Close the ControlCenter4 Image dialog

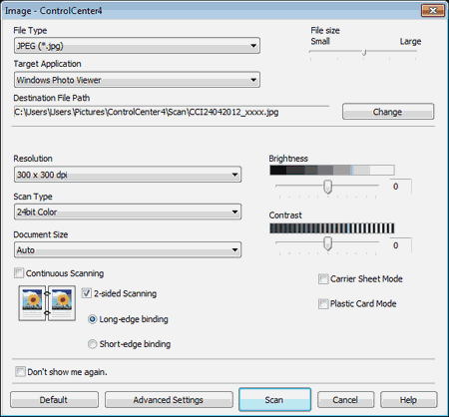[x=433, y=11]
